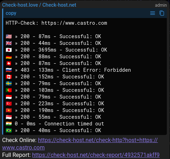Click the 'Full Report:' label

coord(16,155)
